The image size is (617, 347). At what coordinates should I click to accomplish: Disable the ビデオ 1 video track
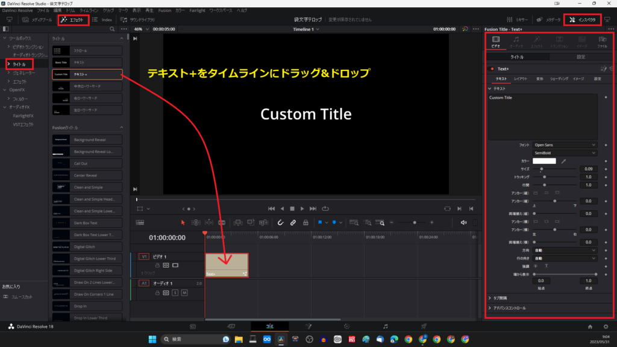(x=175, y=266)
